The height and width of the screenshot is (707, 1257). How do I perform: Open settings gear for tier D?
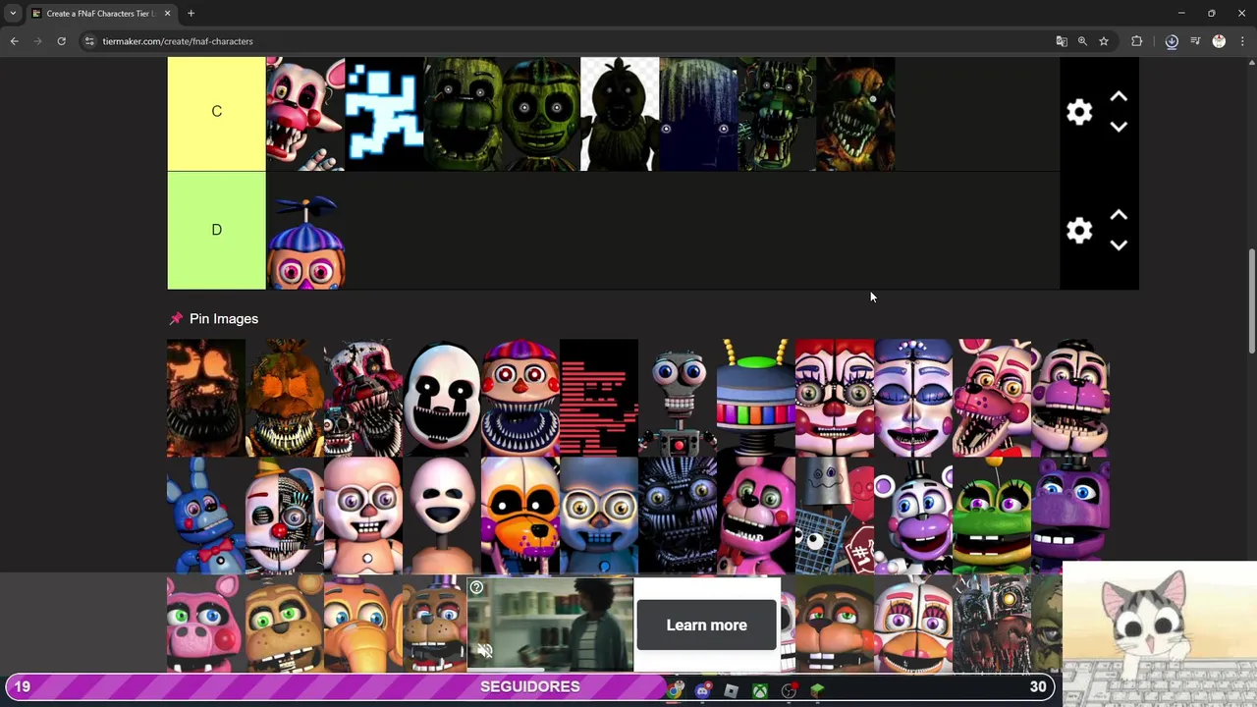(x=1079, y=231)
